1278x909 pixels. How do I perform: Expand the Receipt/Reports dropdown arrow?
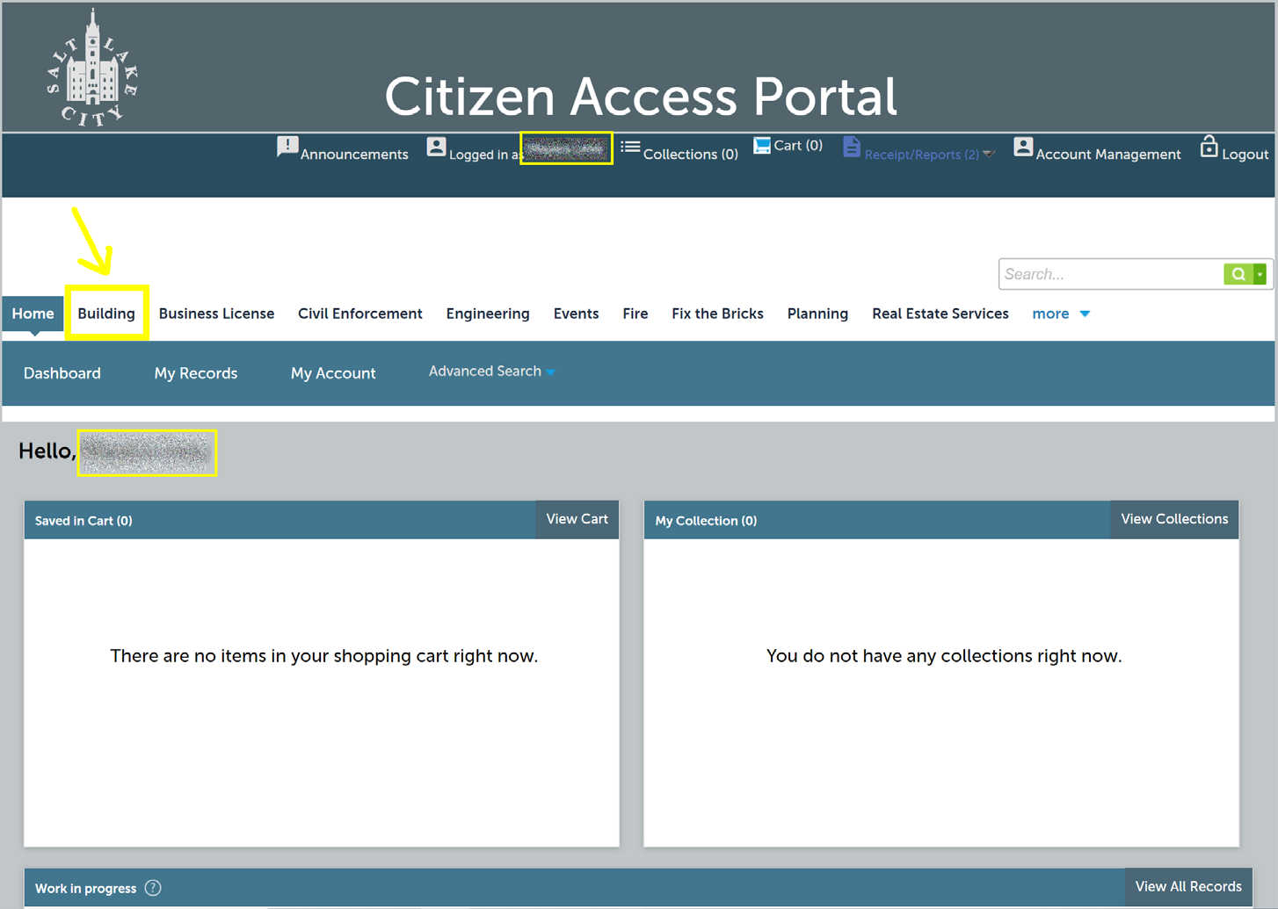point(989,154)
